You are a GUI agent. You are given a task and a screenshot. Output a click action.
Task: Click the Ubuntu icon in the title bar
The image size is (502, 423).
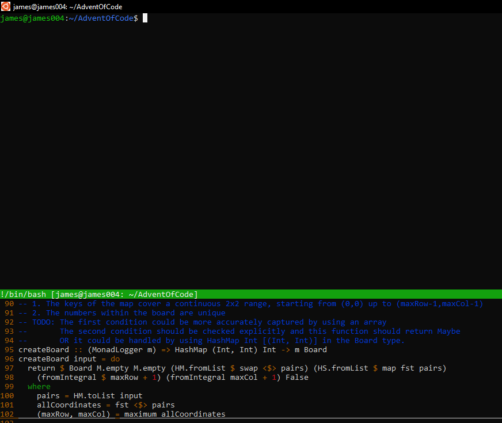point(5,6)
